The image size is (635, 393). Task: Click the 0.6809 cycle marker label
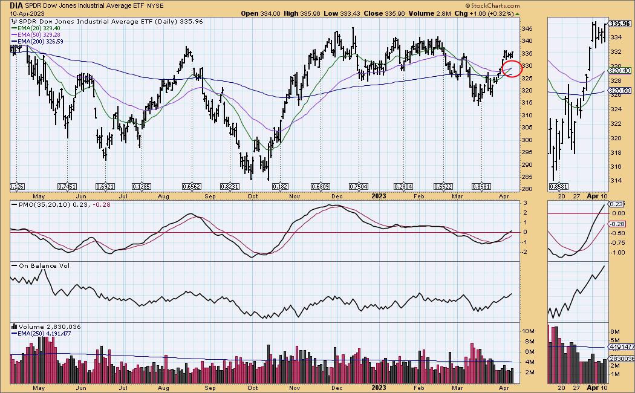321,187
